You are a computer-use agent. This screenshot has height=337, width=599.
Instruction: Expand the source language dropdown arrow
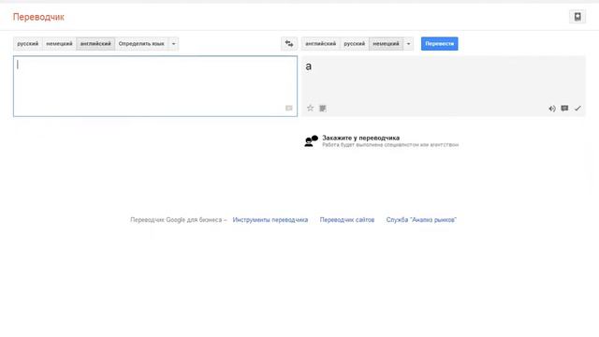point(173,44)
